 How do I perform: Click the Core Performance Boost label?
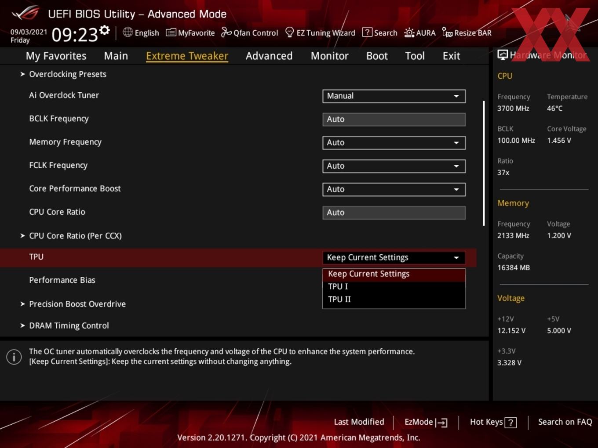[x=75, y=188]
